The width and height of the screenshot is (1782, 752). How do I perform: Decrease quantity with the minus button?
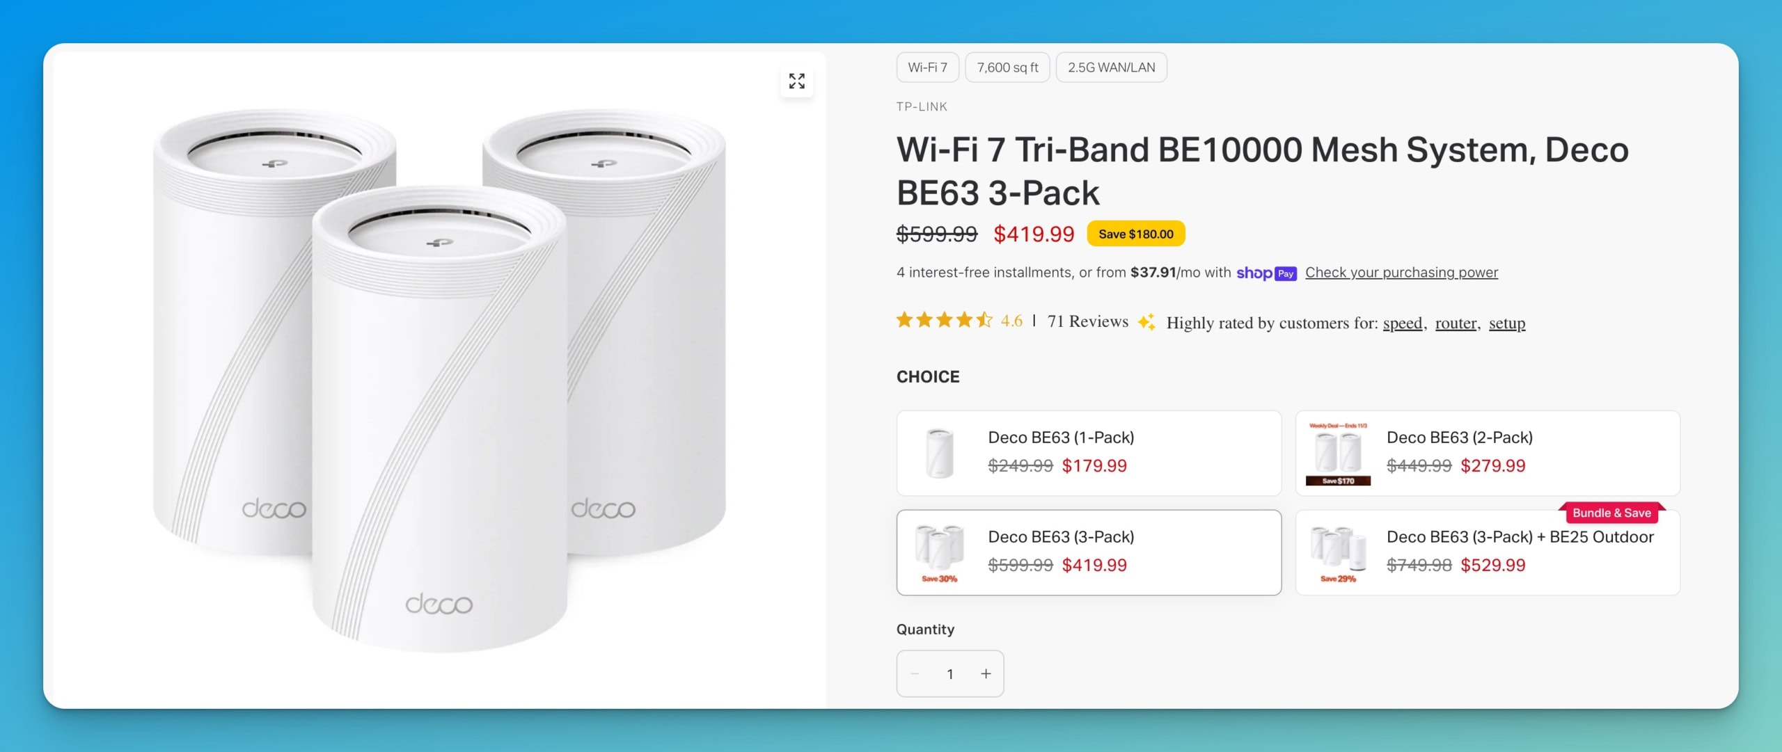click(x=915, y=673)
